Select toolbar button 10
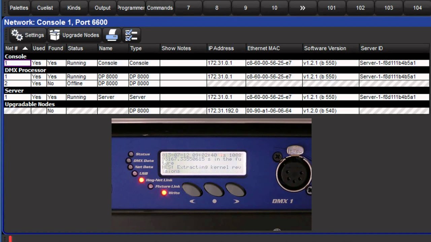The height and width of the screenshot is (242, 431). point(274,8)
